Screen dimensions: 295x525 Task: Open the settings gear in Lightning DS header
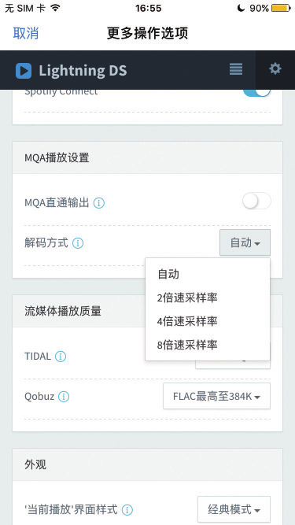coord(275,69)
